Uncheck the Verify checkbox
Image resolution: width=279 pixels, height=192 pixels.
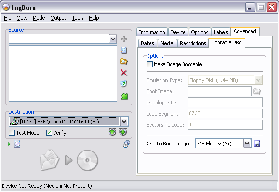point(49,133)
